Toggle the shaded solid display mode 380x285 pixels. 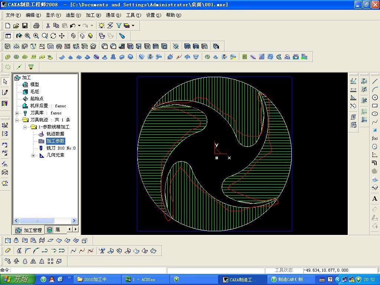tap(90, 36)
